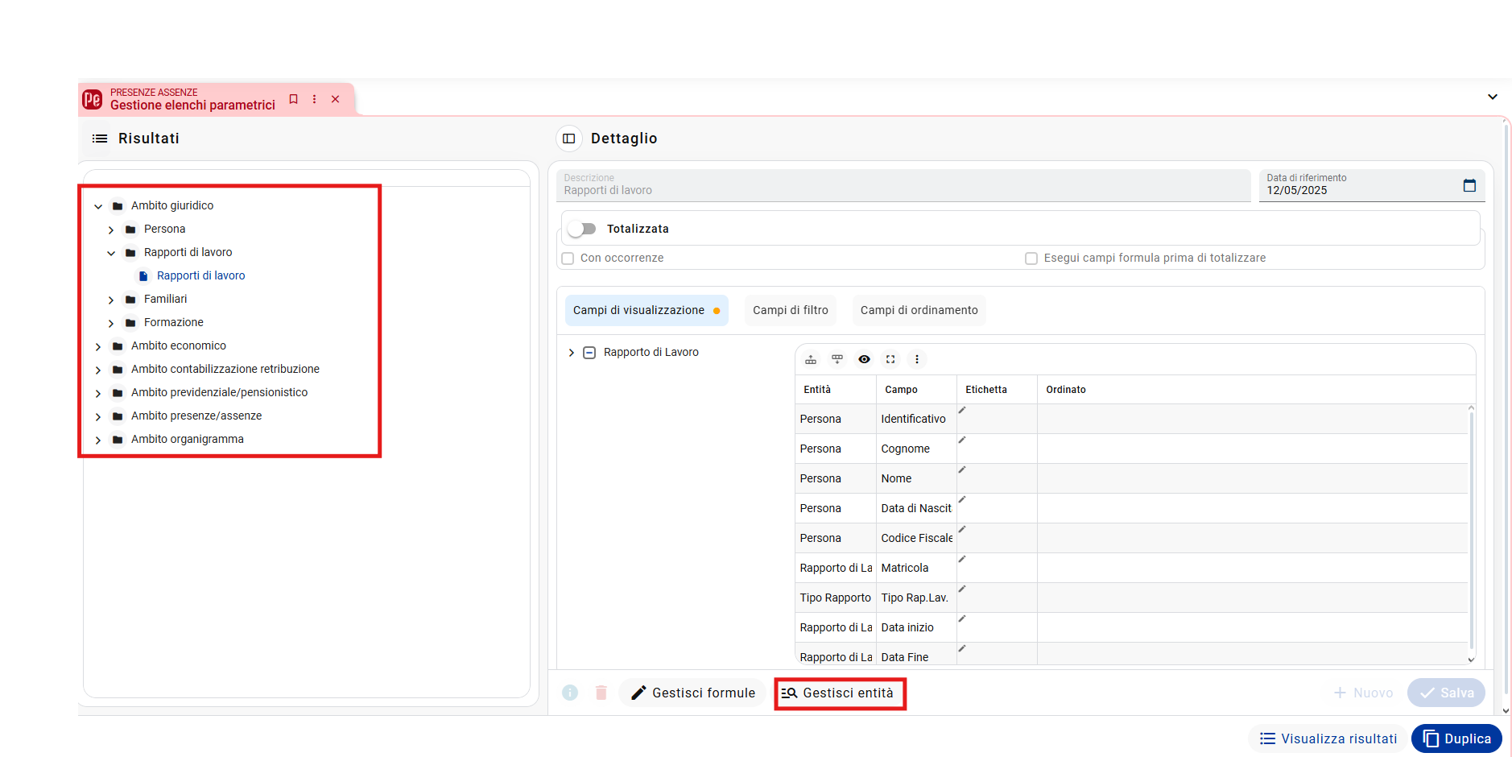This screenshot has height=757, width=1512.
Task: Check the Con occorrenze checkbox
Action: 568,259
